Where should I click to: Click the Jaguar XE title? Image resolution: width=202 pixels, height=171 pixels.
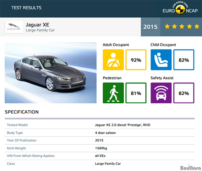[x=37, y=25]
